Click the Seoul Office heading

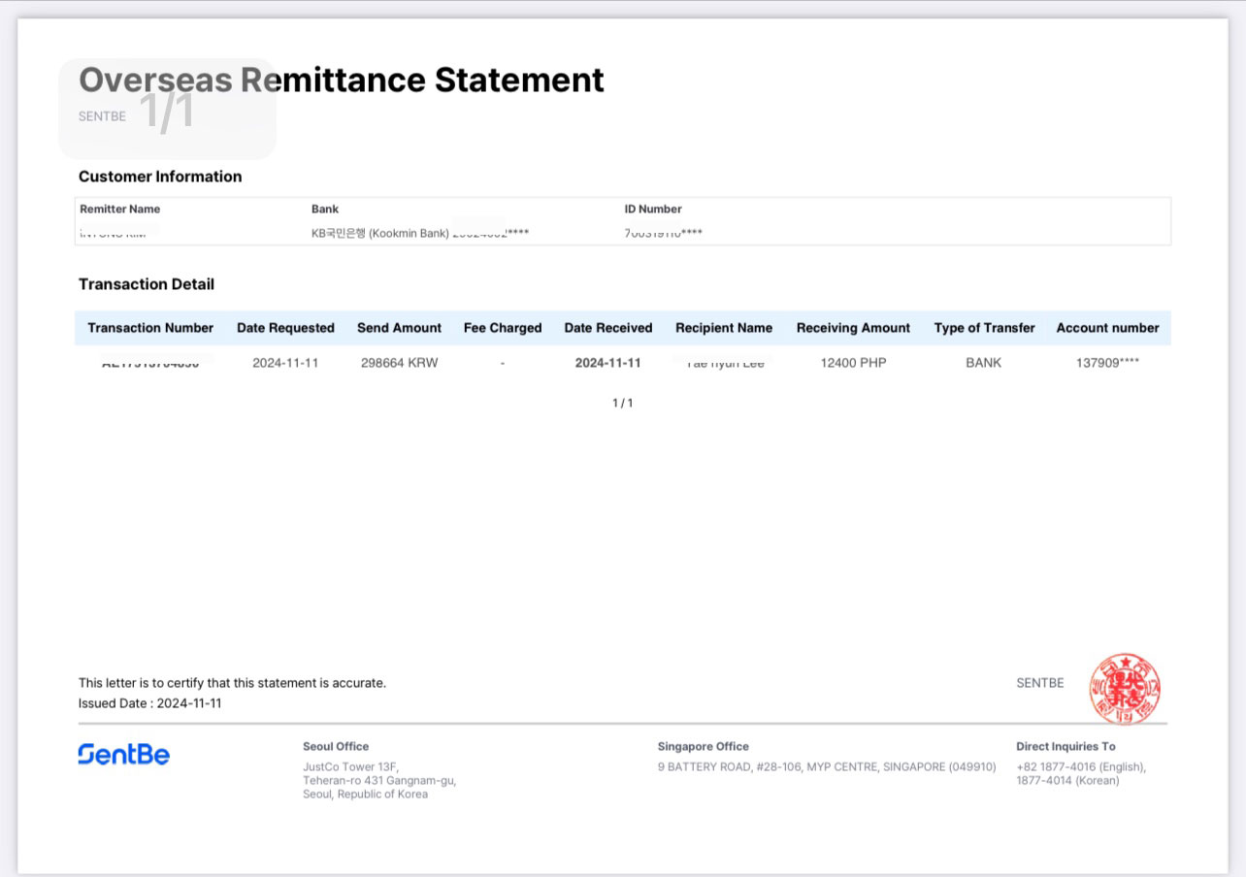click(336, 746)
